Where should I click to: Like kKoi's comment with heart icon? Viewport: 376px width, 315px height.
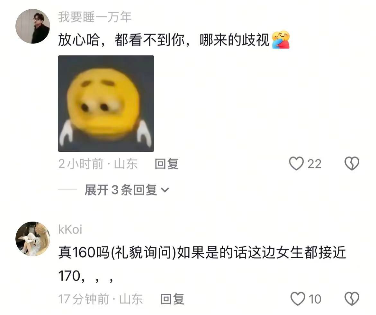click(298, 299)
